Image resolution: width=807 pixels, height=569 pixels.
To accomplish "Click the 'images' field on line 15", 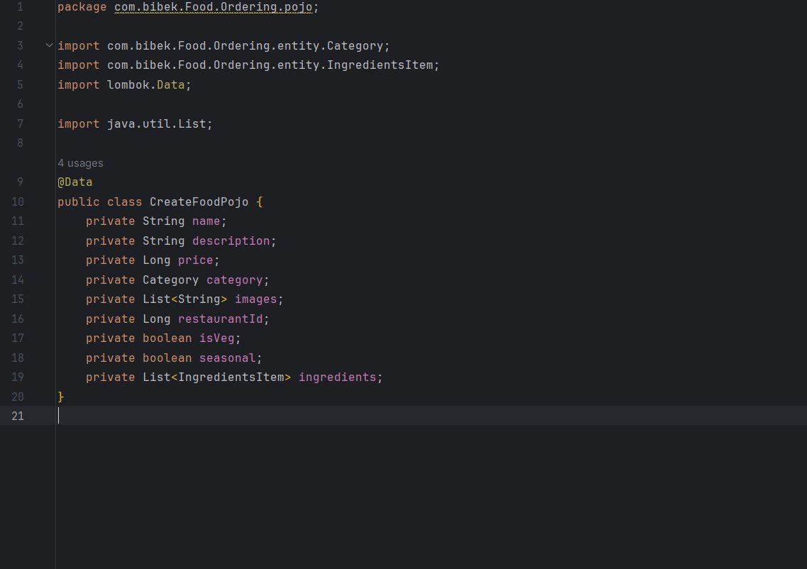I will 256,299.
